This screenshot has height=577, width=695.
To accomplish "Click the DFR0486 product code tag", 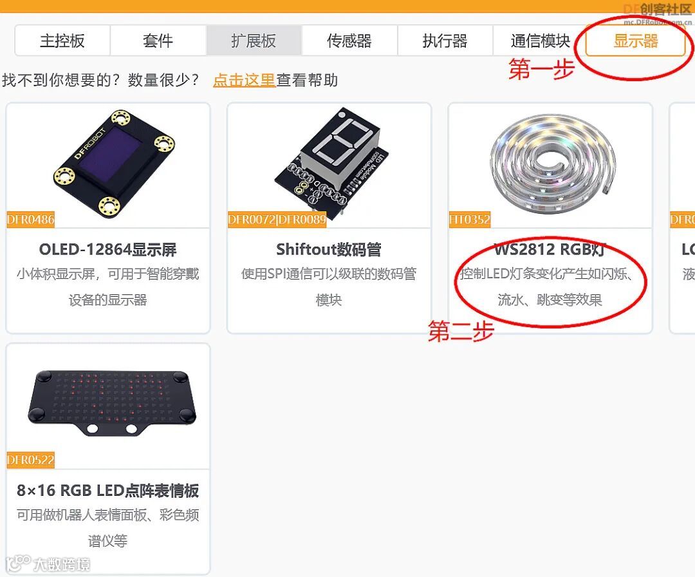I will (x=31, y=220).
